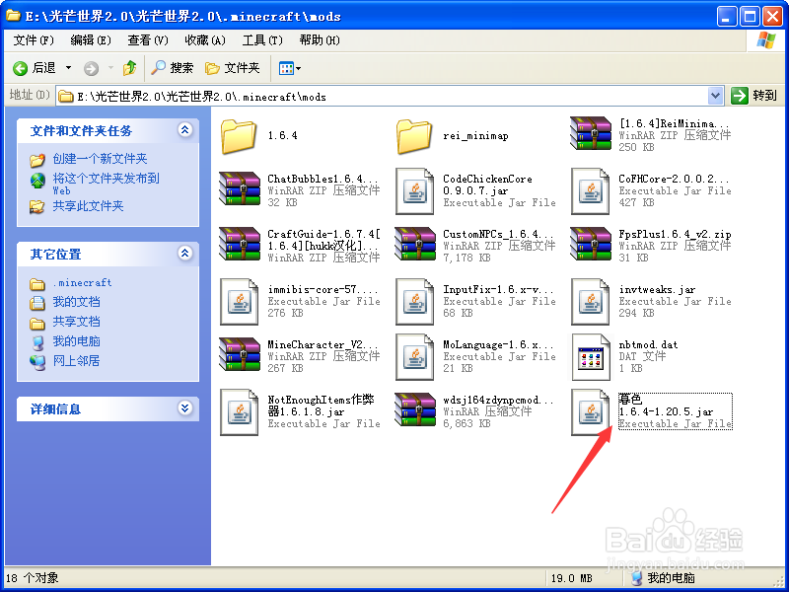
Task: Open the 编辑(E) menu
Action: tap(91, 40)
